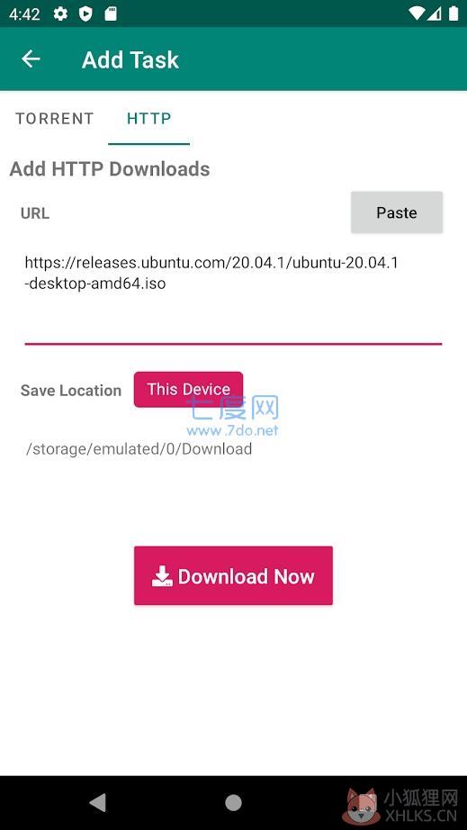Tap the download arrow icon on Download Now
This screenshot has width=467, height=830.
[x=162, y=576]
